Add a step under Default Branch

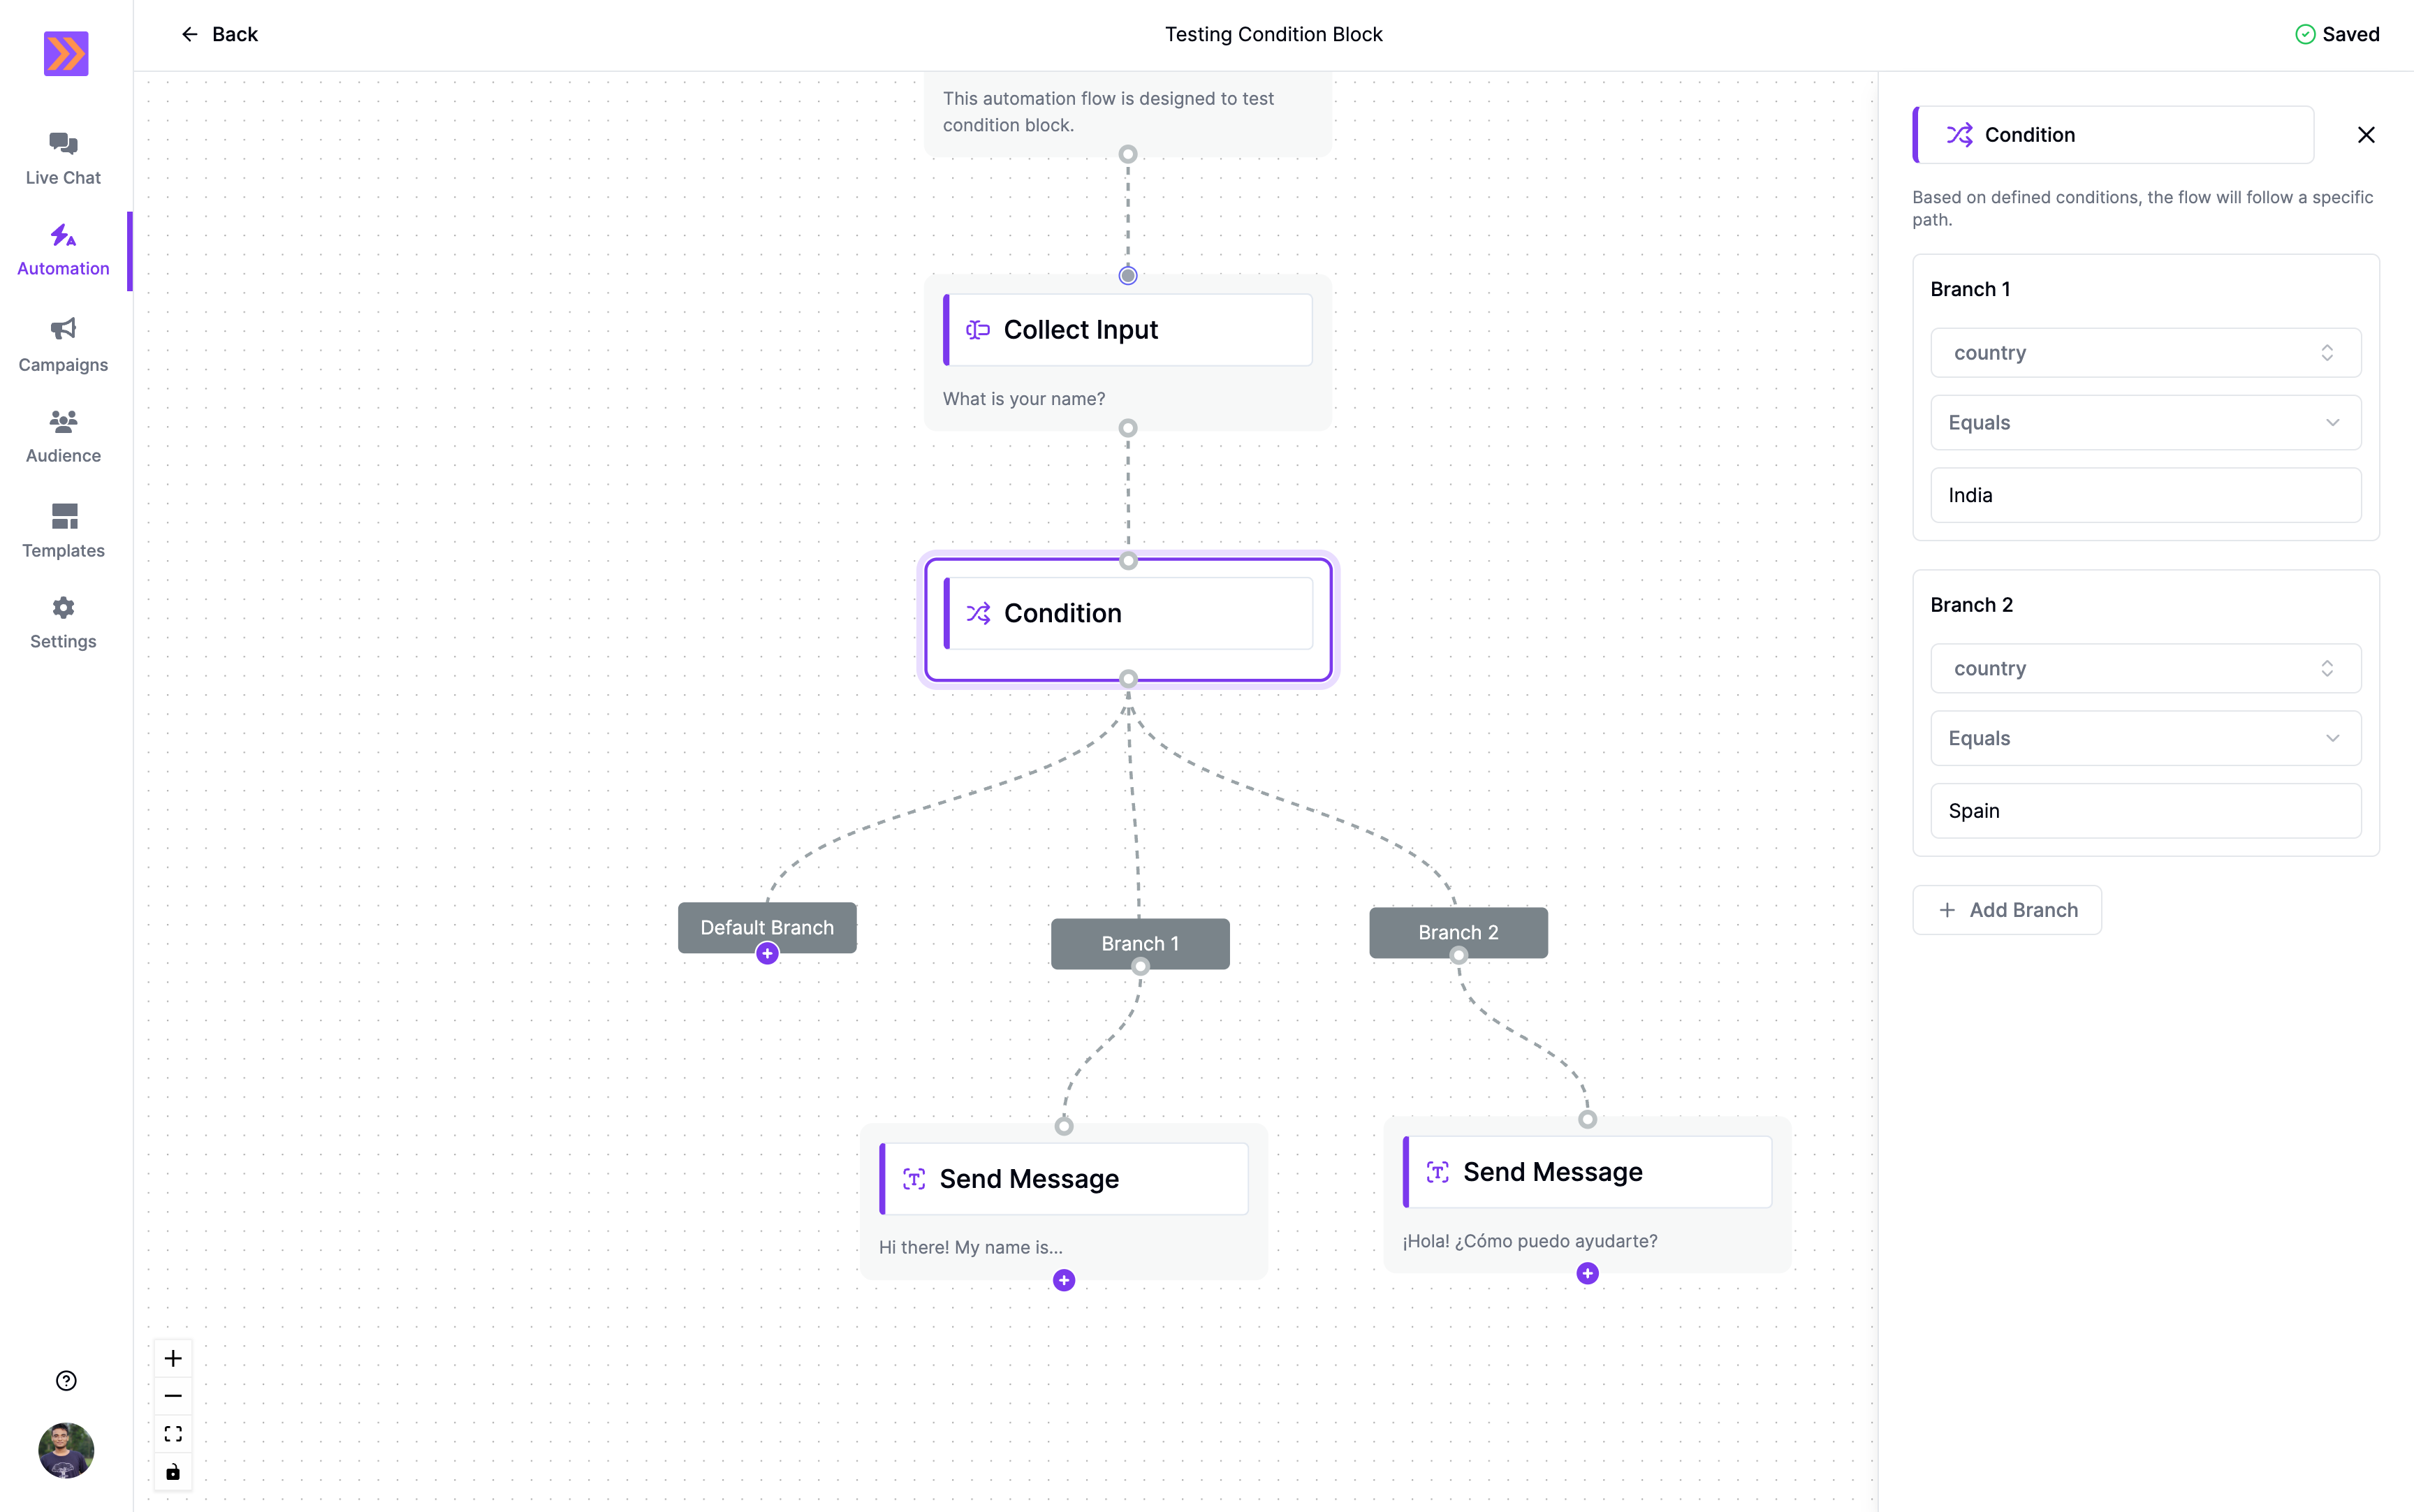tap(767, 954)
